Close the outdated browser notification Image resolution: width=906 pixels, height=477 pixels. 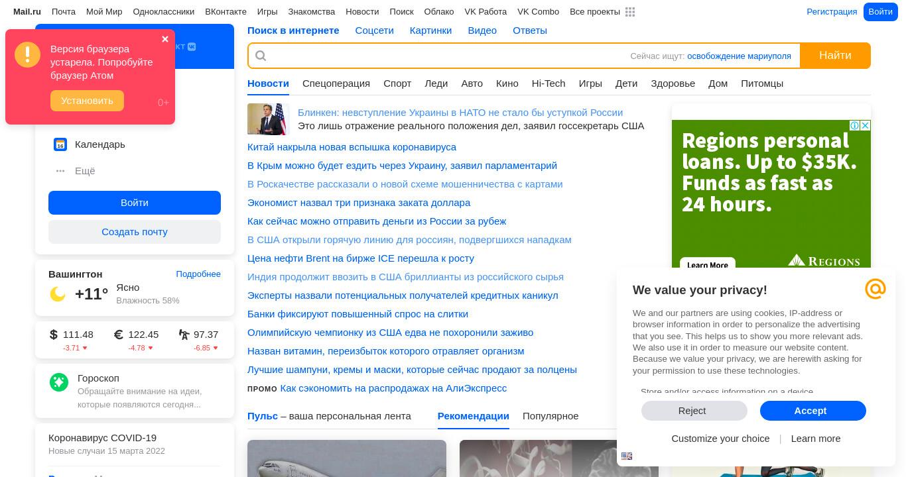pos(165,39)
